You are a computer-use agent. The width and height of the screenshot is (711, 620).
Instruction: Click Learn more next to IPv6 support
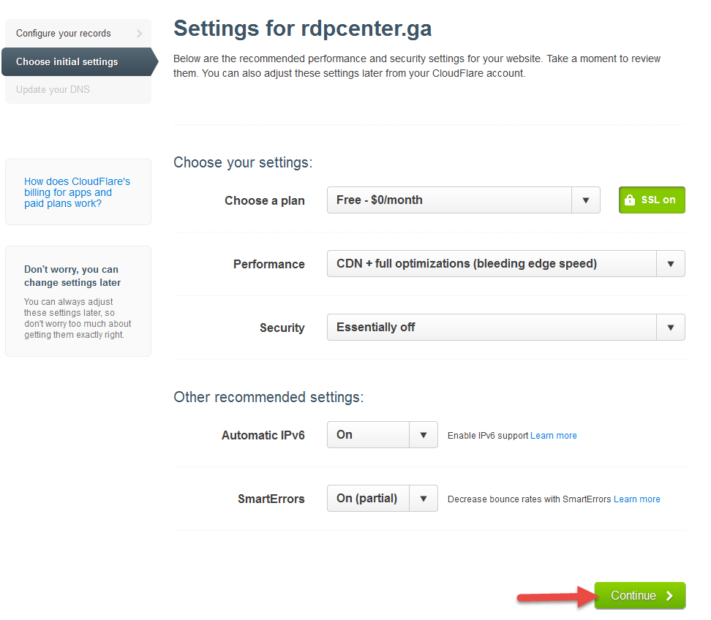click(x=554, y=436)
